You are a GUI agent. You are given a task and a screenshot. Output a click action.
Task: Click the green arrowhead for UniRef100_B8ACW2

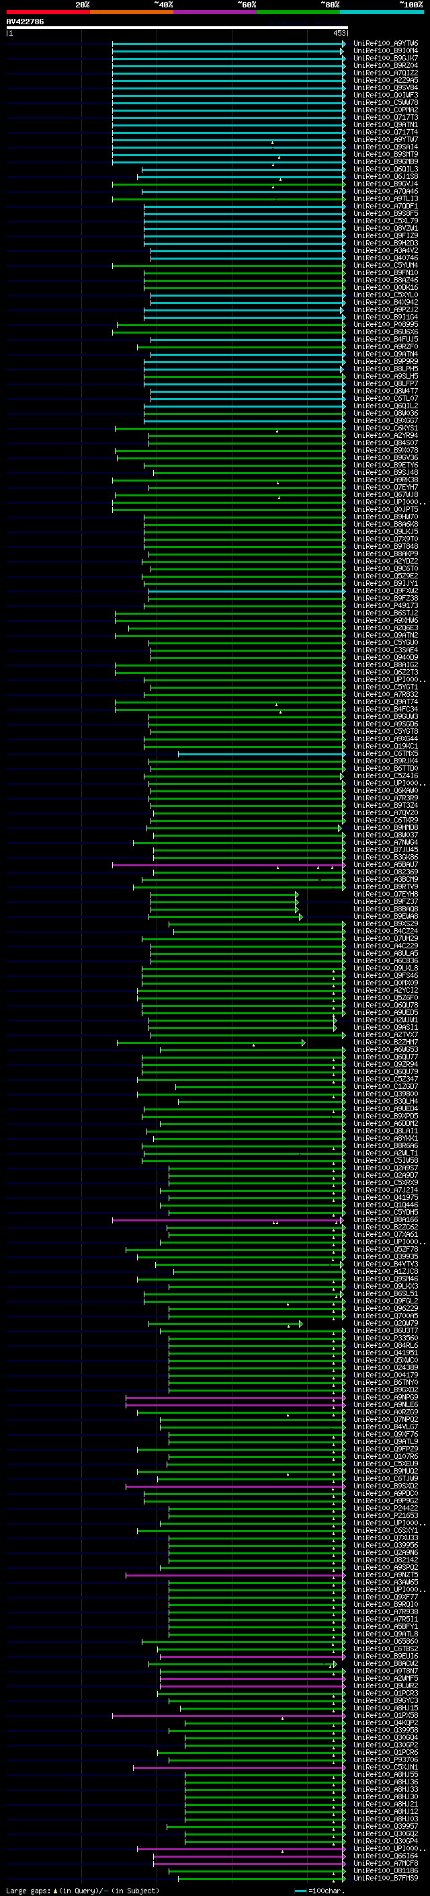click(335, 1663)
